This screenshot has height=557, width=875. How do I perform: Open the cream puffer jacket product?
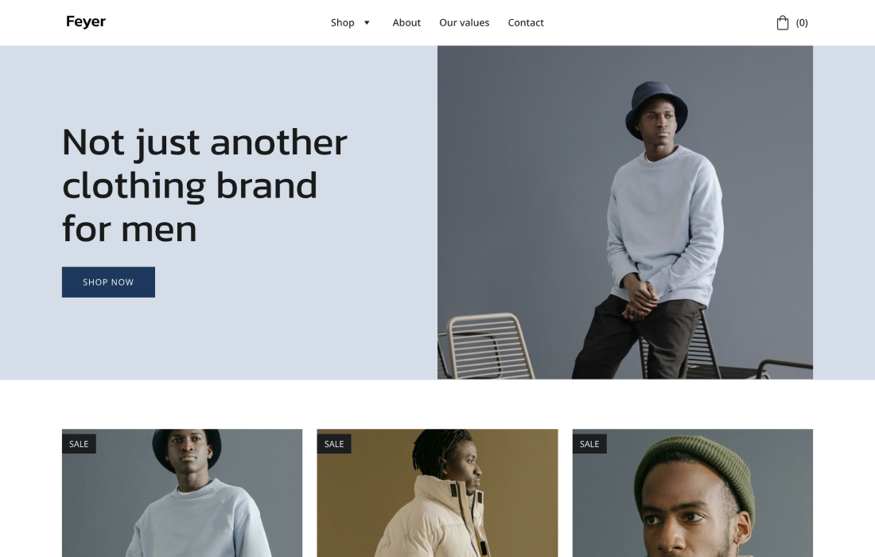coord(437,493)
